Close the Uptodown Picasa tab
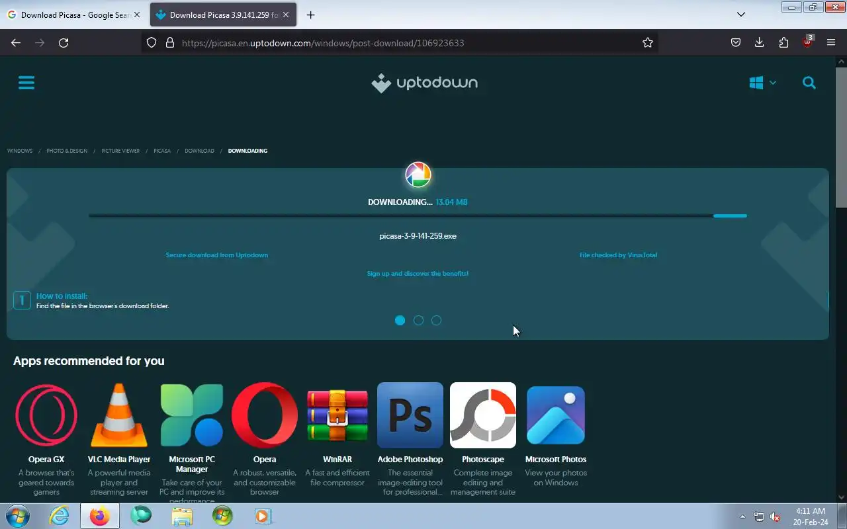 (x=286, y=15)
